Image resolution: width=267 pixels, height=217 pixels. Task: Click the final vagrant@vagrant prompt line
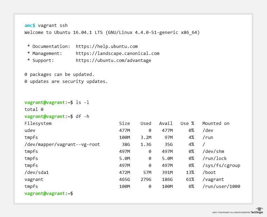pos(48,193)
